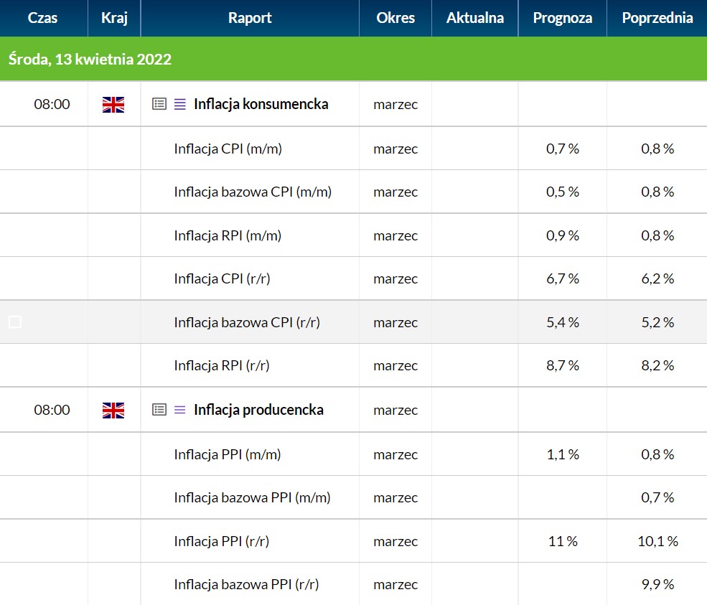Click the Czas column header
Viewport: 707px width, 605px height.
[43, 18]
